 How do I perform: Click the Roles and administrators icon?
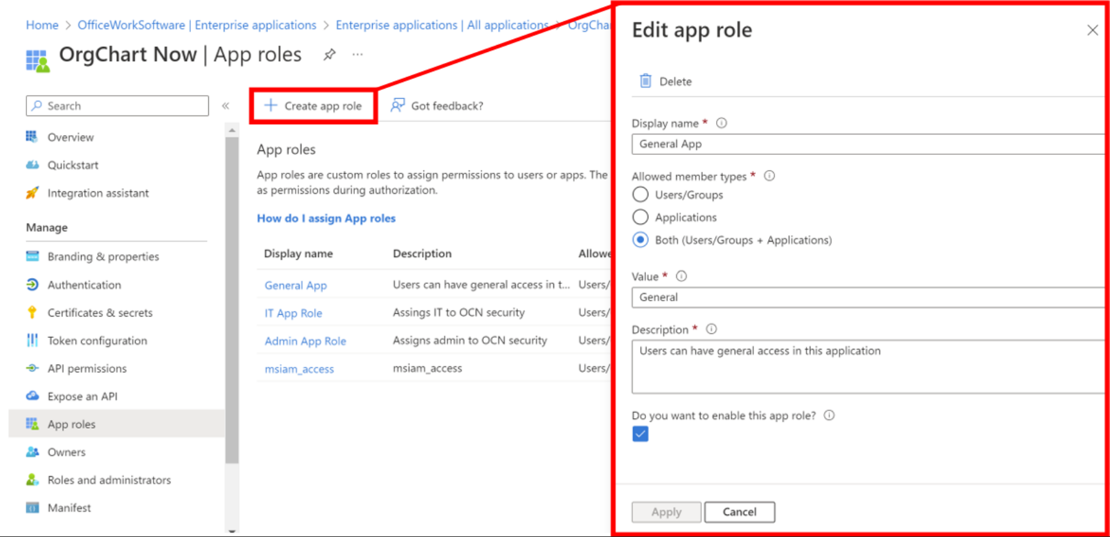click(32, 480)
